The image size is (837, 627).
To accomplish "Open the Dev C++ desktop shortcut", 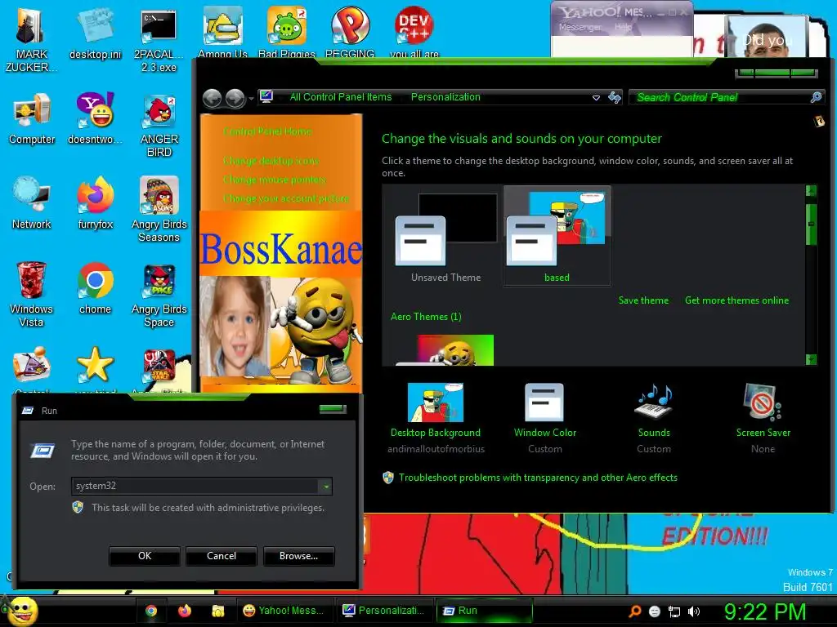I will pyautogui.click(x=414, y=32).
